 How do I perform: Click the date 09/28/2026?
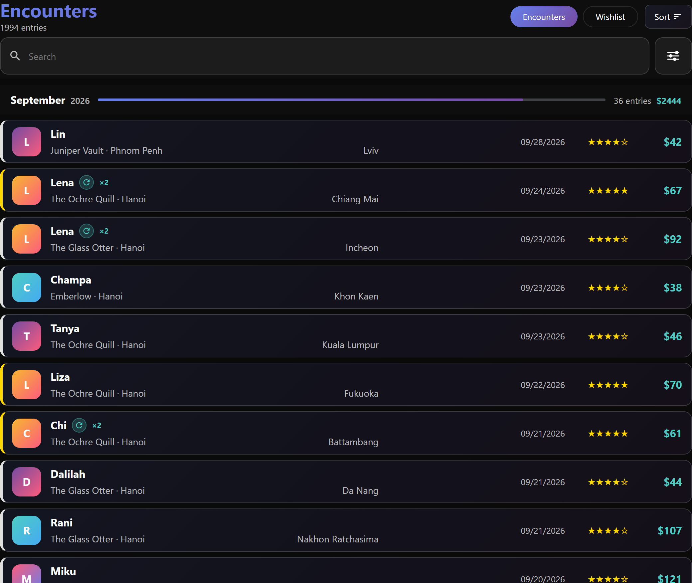(x=543, y=142)
